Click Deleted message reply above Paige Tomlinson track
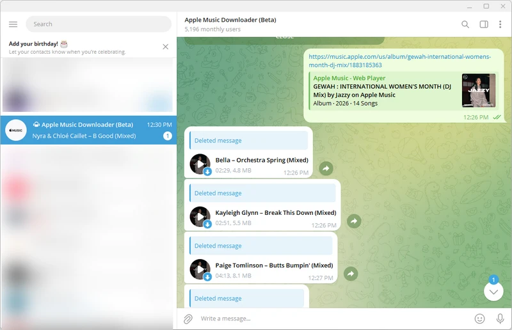Image resolution: width=512 pixels, height=330 pixels. (261, 246)
